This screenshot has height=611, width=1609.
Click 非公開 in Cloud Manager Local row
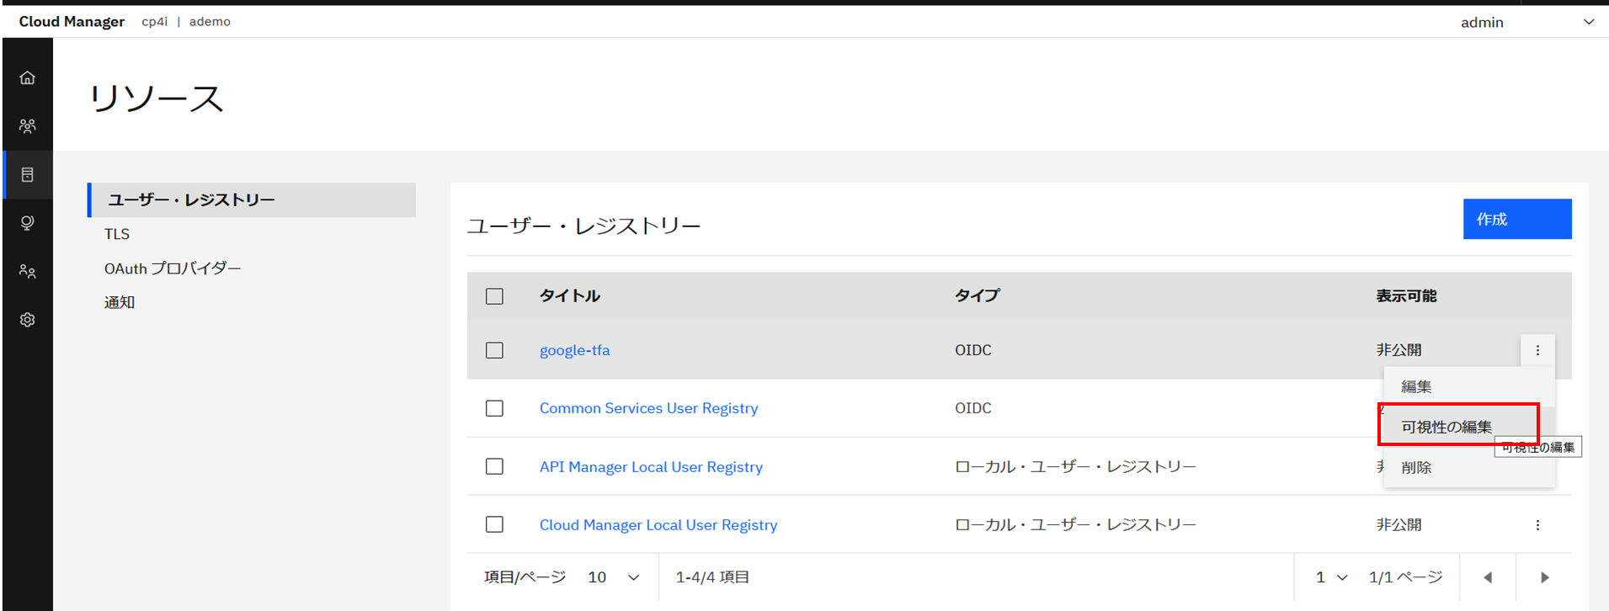click(x=1399, y=525)
